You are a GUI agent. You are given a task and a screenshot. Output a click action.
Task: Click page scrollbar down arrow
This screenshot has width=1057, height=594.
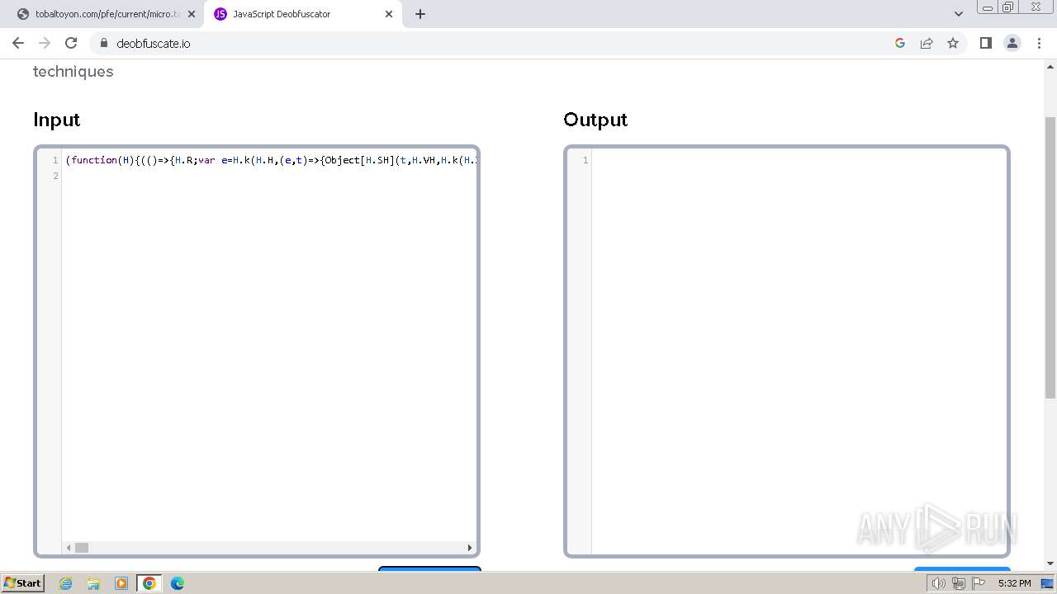1050,563
